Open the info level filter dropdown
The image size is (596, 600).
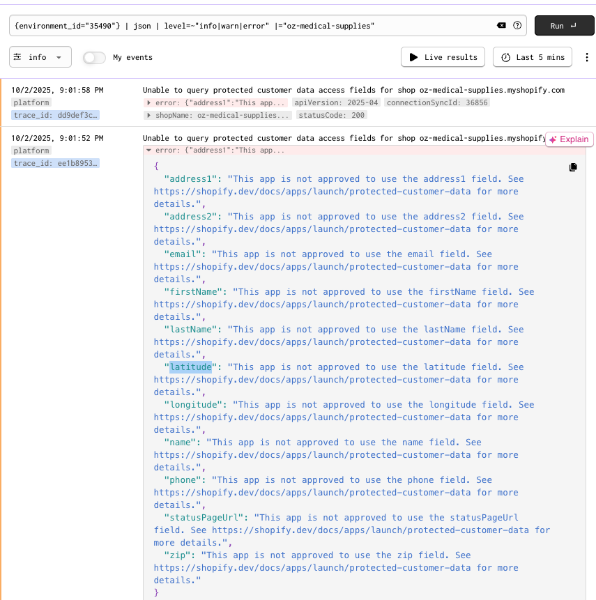pyautogui.click(x=40, y=57)
